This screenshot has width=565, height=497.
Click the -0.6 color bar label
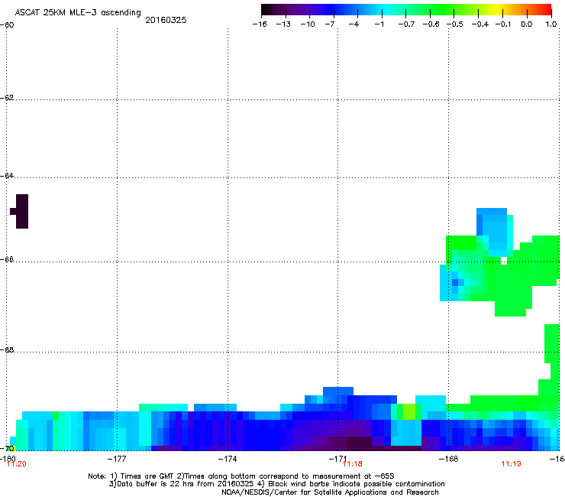pos(431,24)
